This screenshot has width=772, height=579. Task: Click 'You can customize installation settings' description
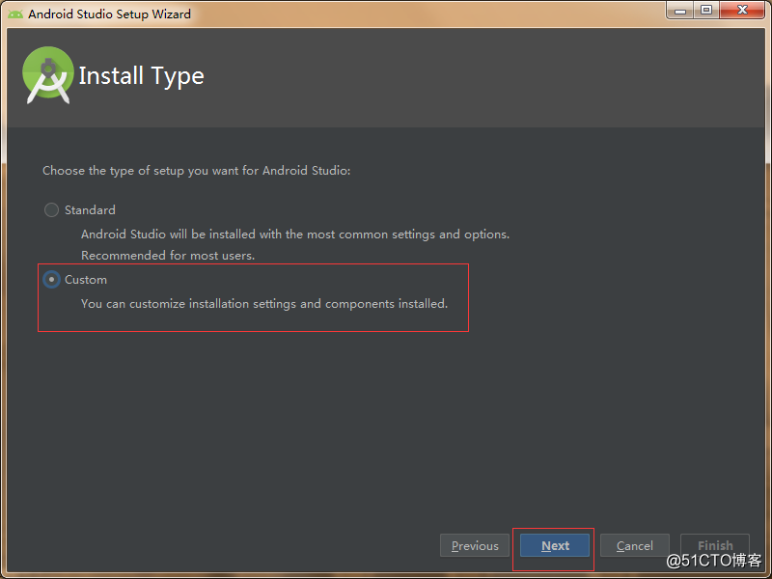[x=264, y=304]
